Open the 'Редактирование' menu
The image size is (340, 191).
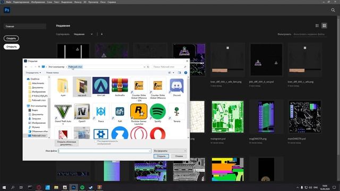point(21,2)
